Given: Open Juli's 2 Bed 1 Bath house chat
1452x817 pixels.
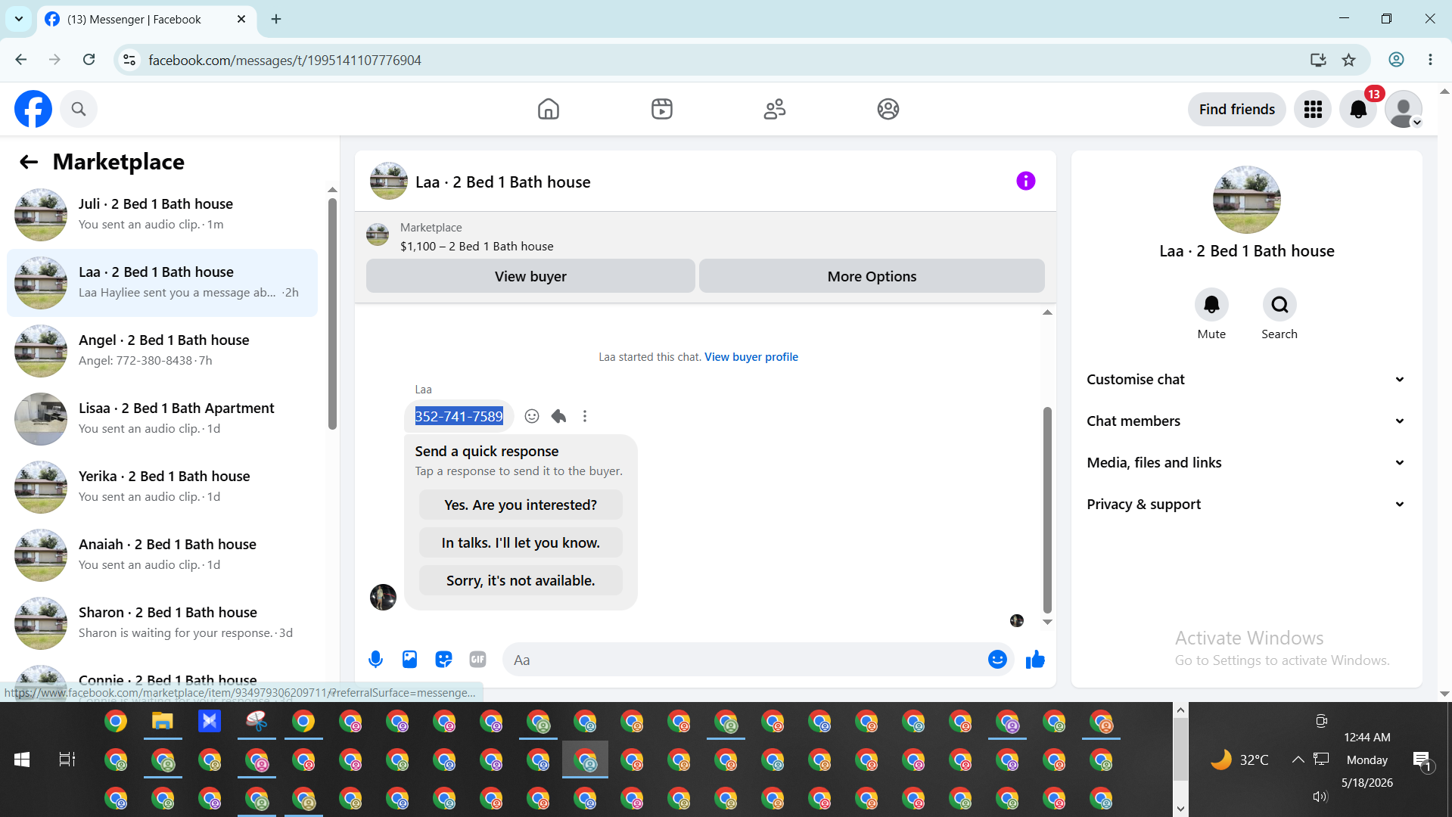Looking at the screenshot, I should point(163,215).
